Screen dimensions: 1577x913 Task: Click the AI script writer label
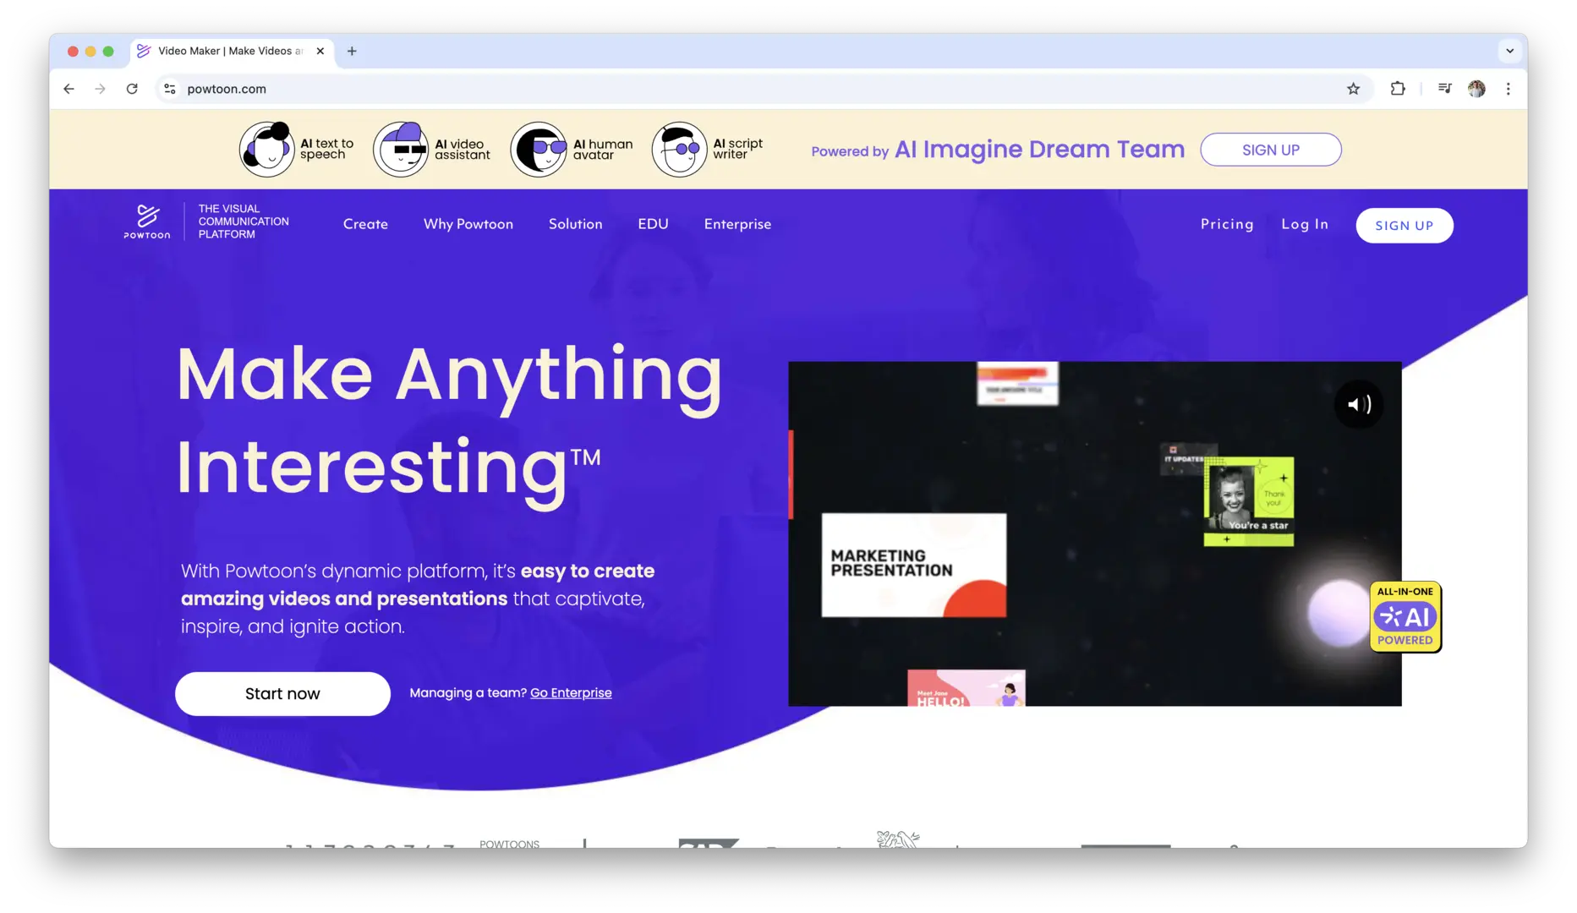pos(737,149)
